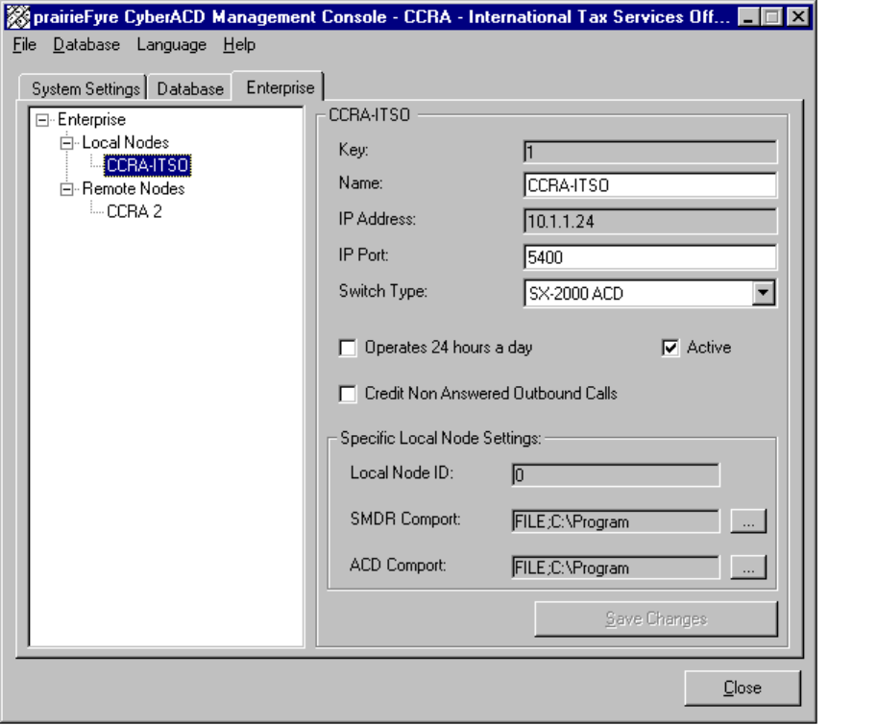Switch to the Database tab

[x=190, y=88]
